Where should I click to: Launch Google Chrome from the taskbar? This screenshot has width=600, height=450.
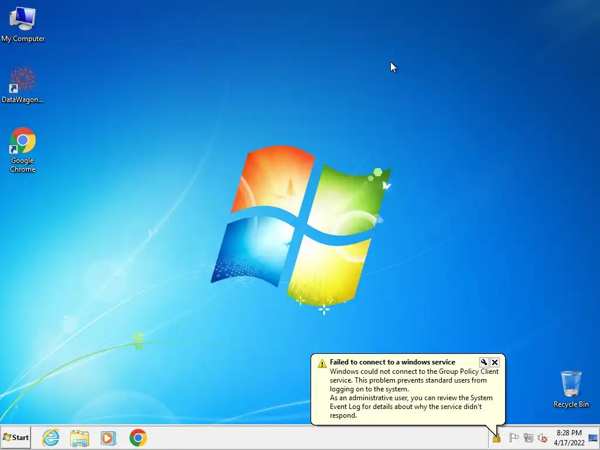point(138,438)
